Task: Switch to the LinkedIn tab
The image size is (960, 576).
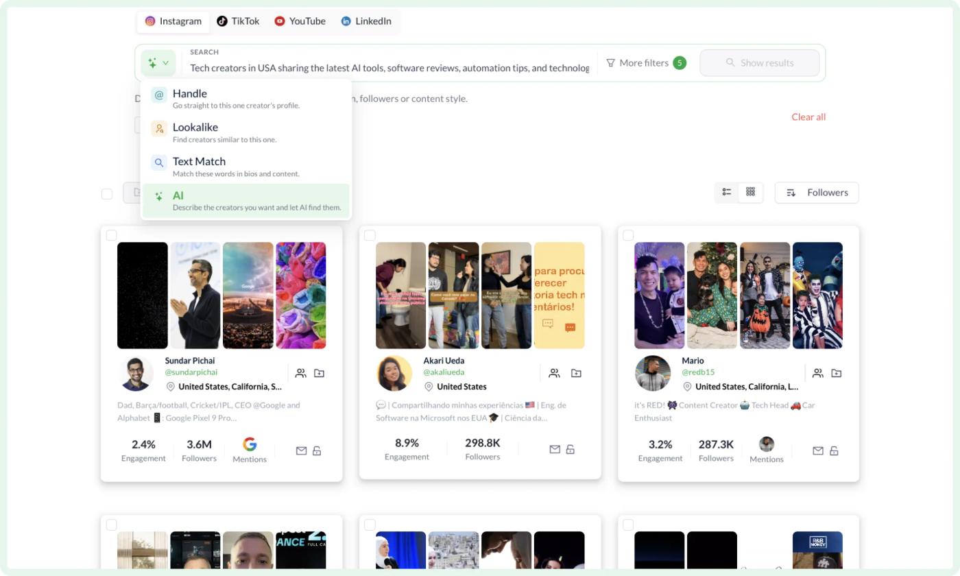Action: point(366,21)
